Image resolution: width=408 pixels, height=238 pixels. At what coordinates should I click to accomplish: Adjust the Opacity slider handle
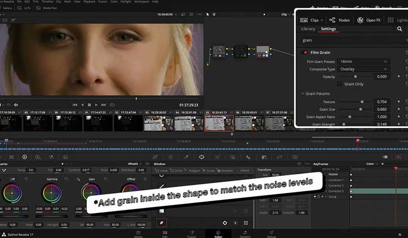tap(355, 77)
